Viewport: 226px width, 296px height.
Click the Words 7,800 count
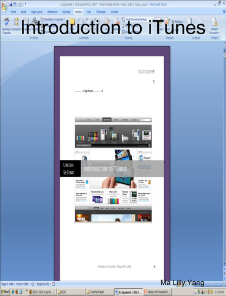(22, 284)
